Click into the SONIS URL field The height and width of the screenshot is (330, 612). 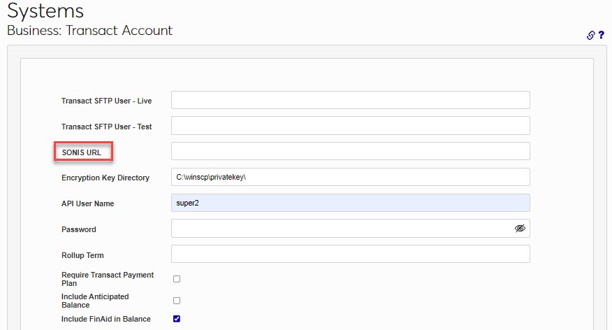tap(351, 151)
